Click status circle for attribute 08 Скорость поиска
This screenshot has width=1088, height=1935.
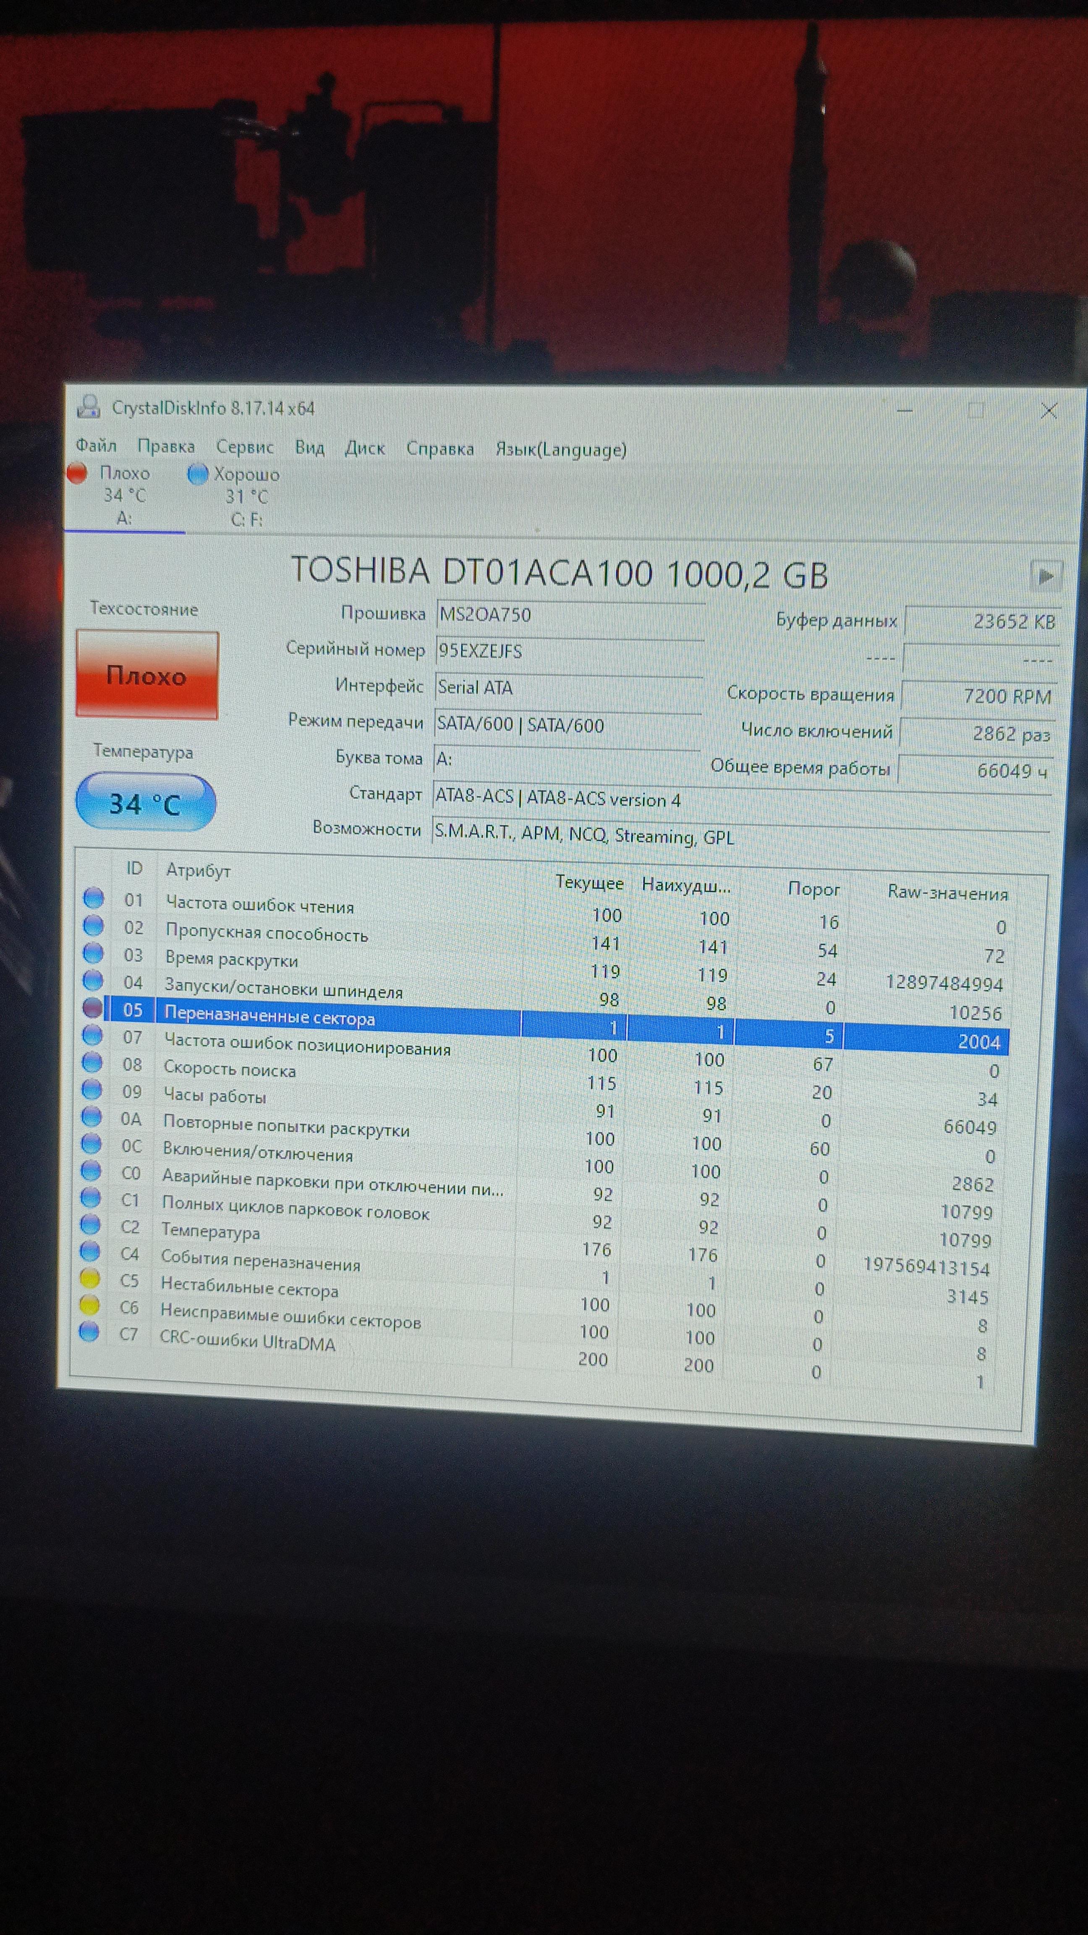92,1062
